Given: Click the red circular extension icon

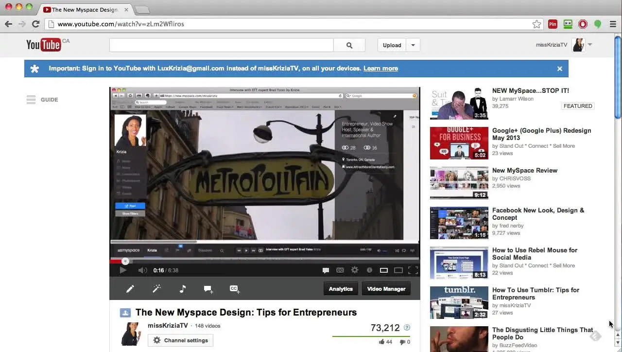Looking at the screenshot, I should coord(583,24).
